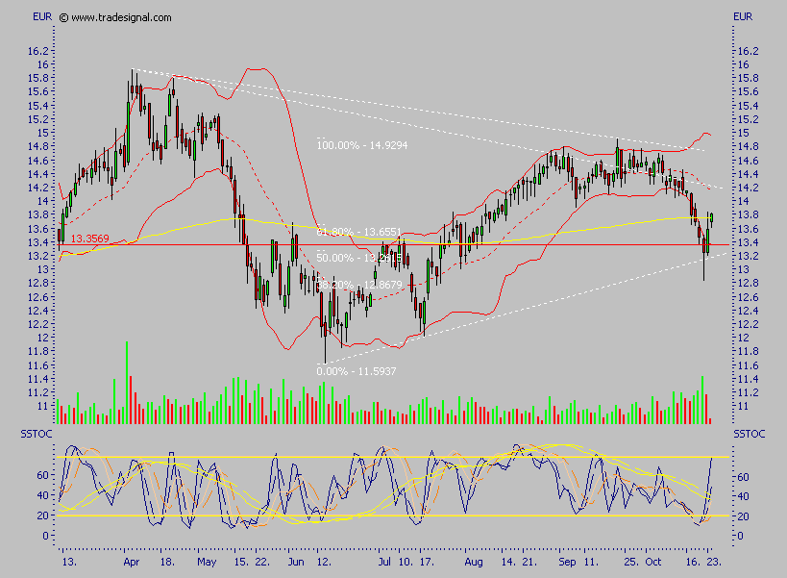Screen dimensions: 787x578
Task: Select the 61.80% - 13.6551 Fibonacci label
Action: click(358, 233)
